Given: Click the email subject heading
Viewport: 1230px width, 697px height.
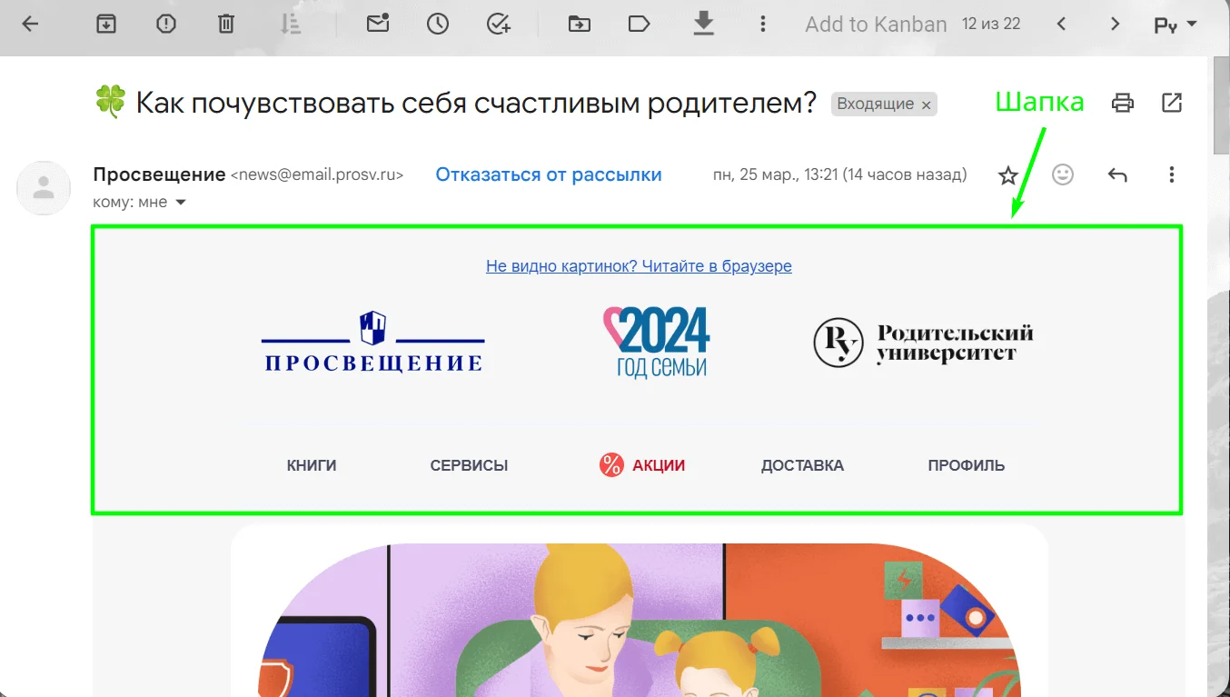Looking at the screenshot, I should [455, 103].
